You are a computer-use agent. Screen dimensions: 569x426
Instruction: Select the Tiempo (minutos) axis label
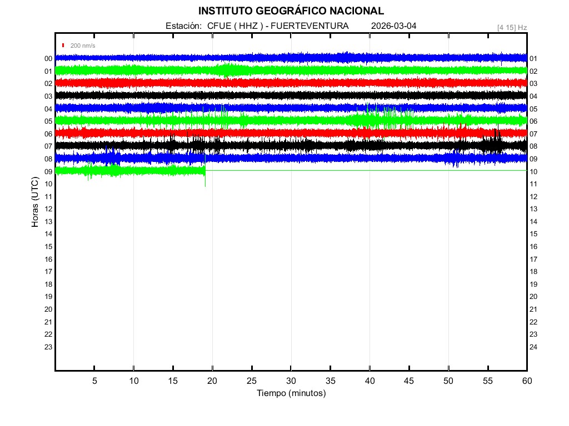(x=291, y=393)
